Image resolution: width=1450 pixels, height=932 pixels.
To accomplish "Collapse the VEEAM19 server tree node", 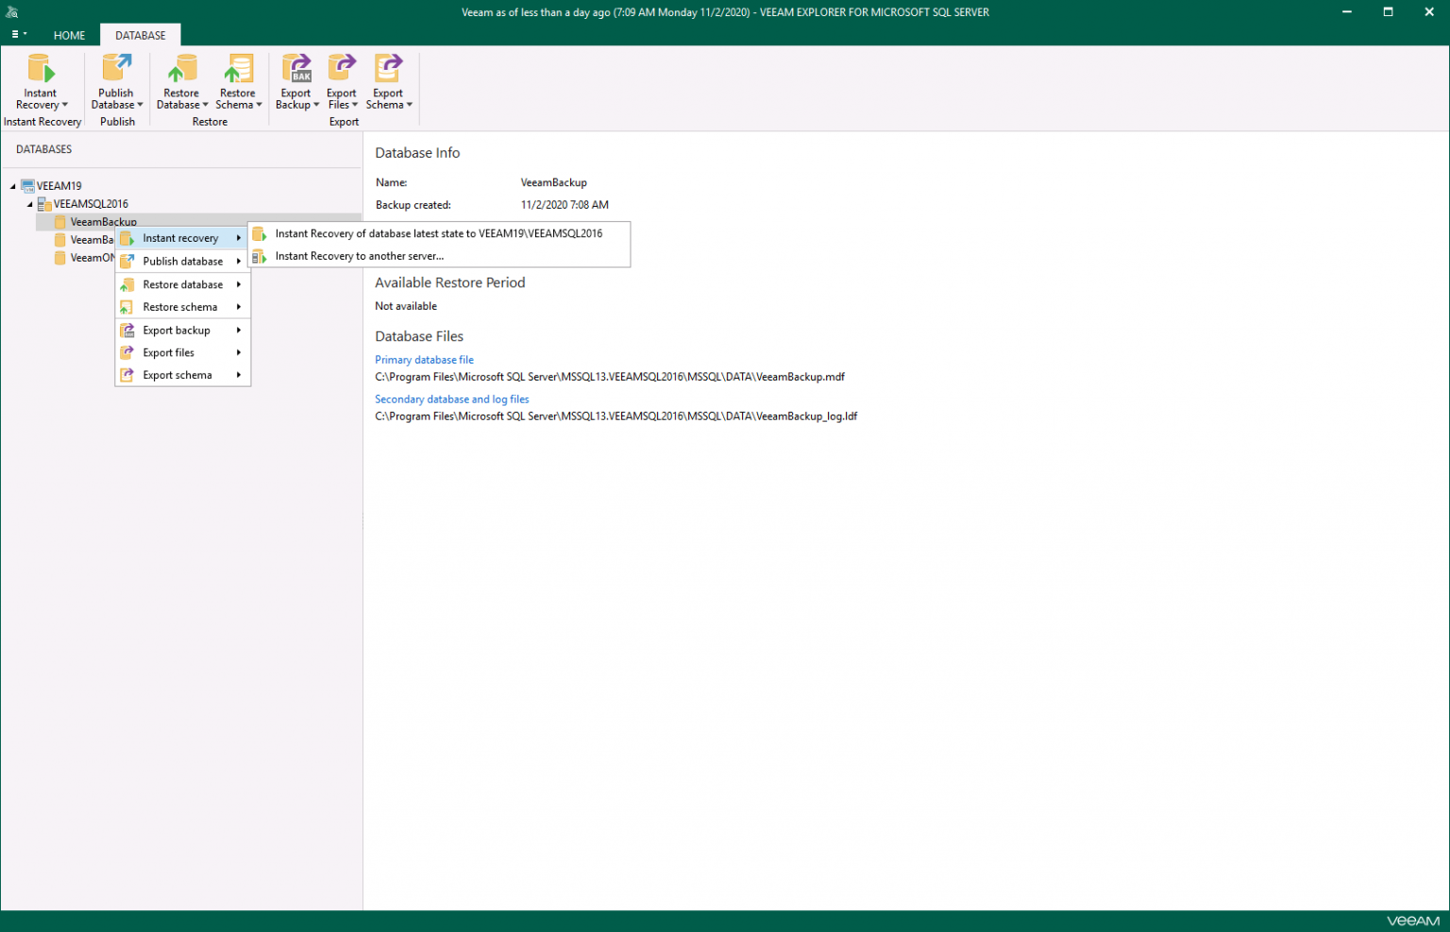I will tap(13, 186).
